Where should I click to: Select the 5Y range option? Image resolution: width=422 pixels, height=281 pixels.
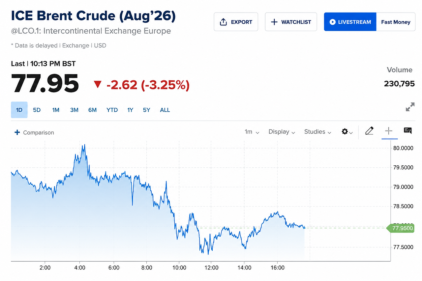click(146, 110)
